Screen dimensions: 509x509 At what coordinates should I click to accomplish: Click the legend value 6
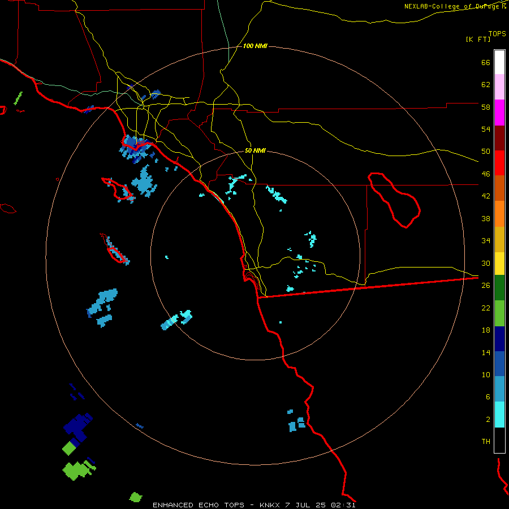tap(488, 397)
